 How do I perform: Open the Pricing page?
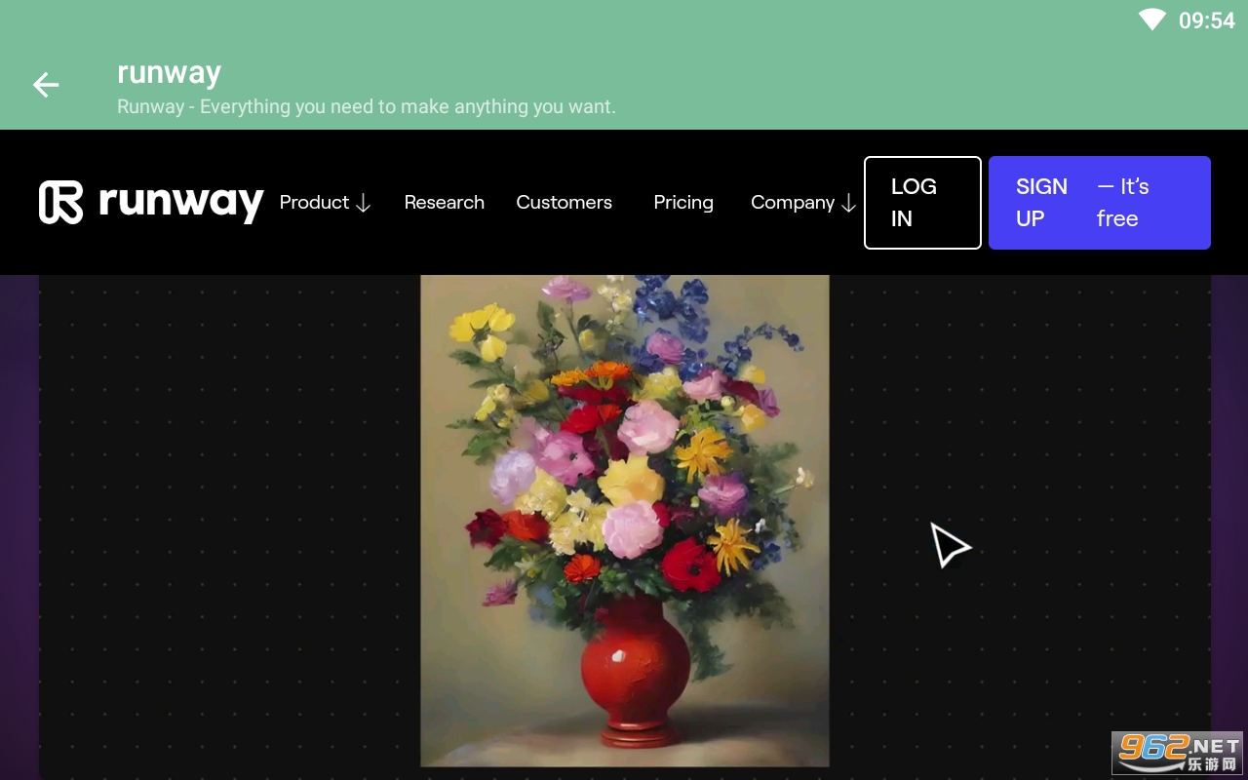coord(683,202)
